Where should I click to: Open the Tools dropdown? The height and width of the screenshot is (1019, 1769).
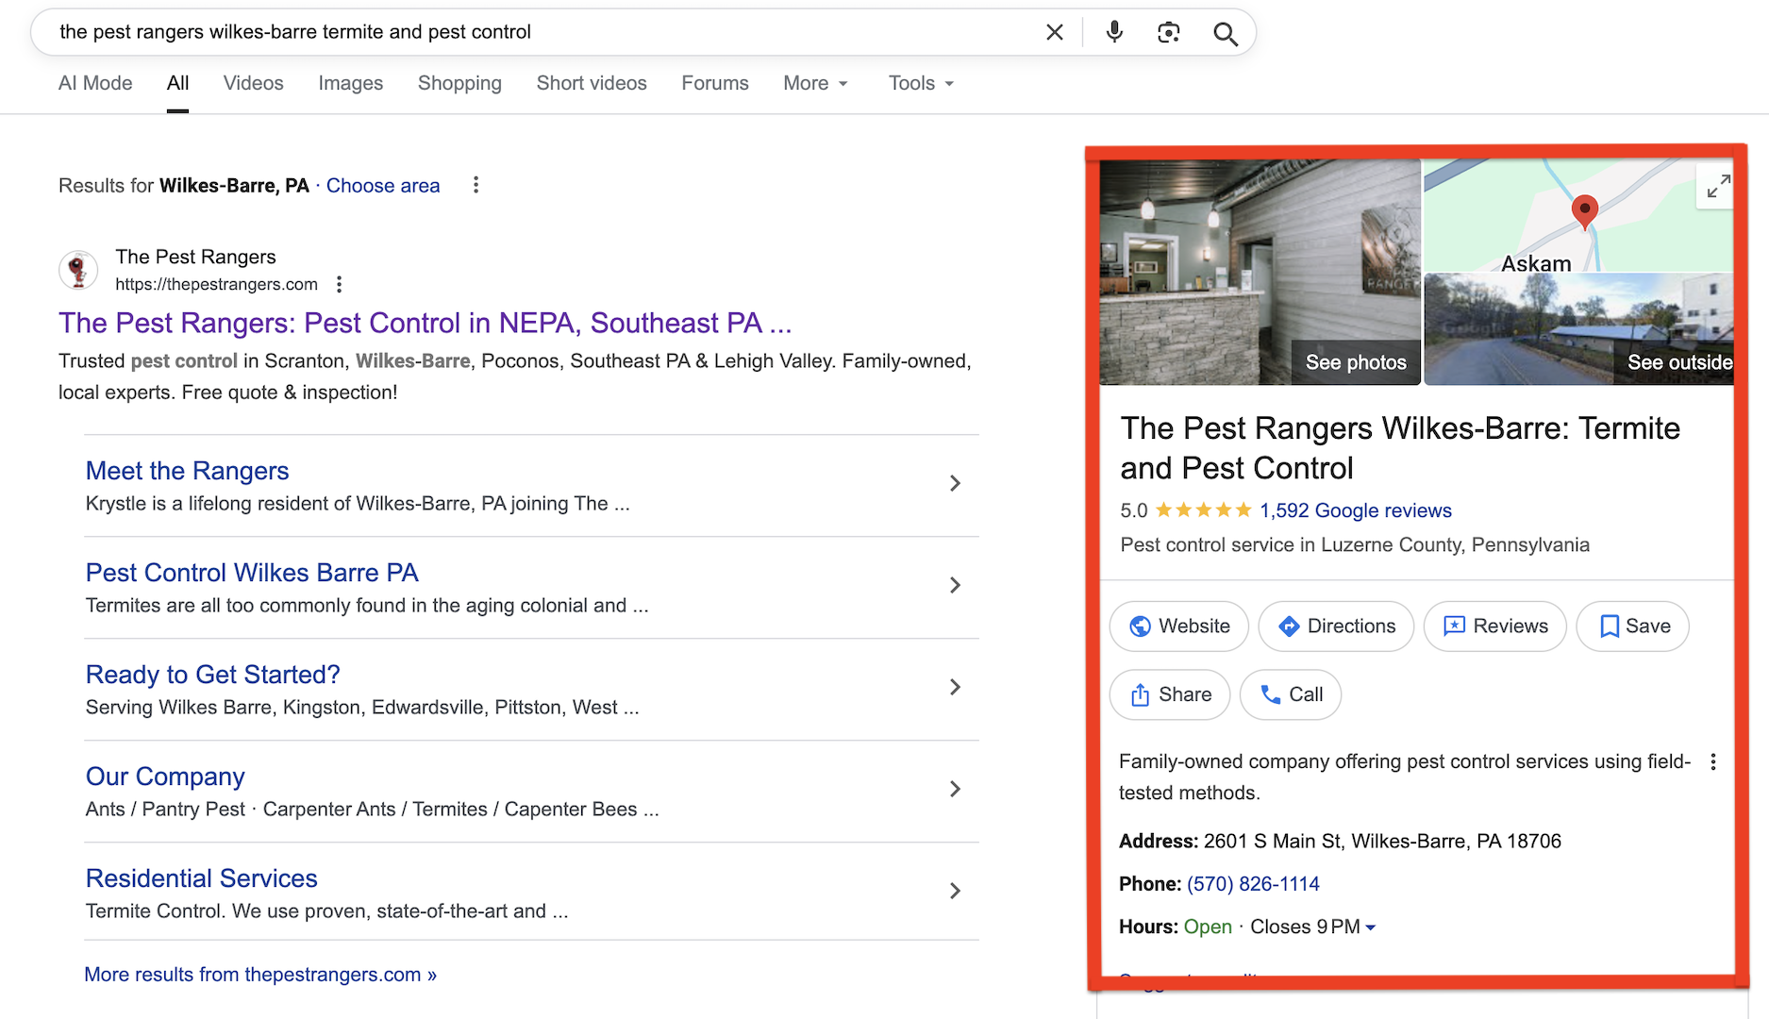click(x=919, y=83)
